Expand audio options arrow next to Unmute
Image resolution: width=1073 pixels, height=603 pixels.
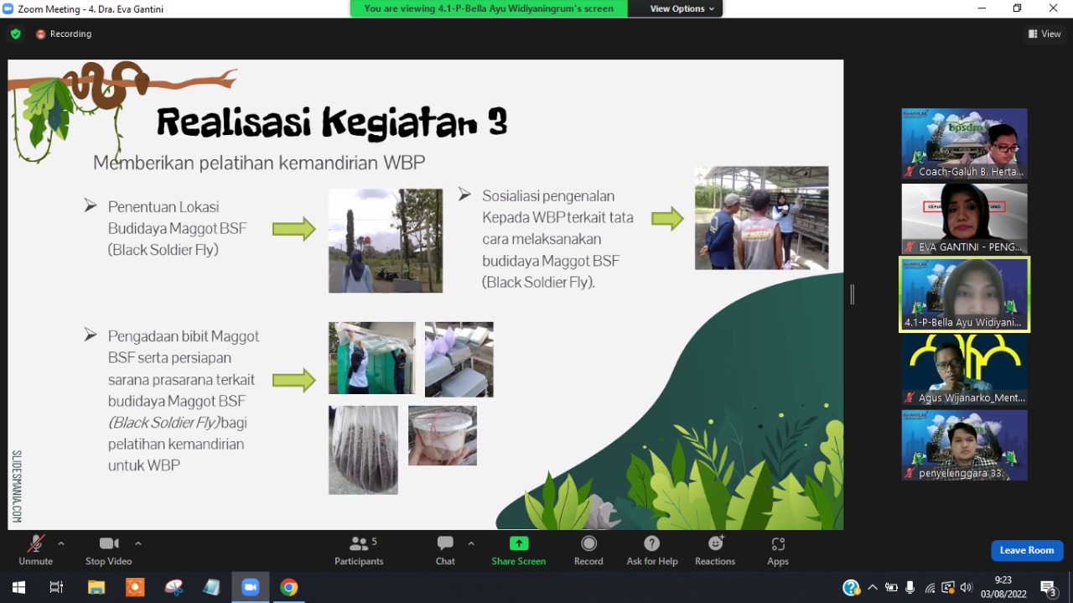pos(61,543)
